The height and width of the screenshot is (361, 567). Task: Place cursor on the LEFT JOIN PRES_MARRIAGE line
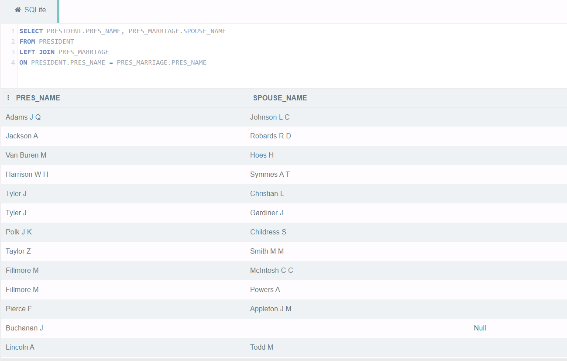64,52
